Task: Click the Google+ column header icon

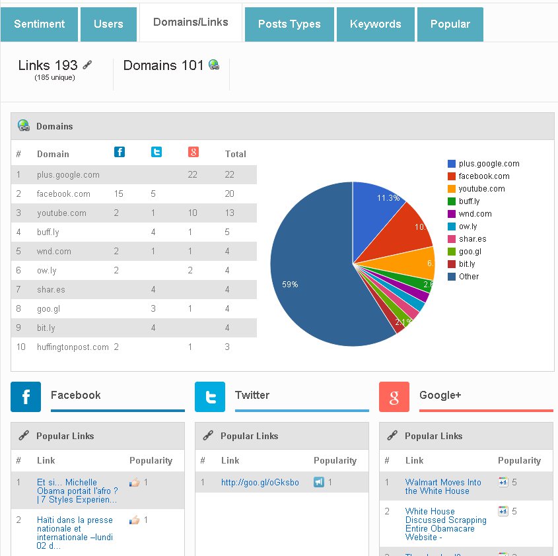Action: click(193, 152)
